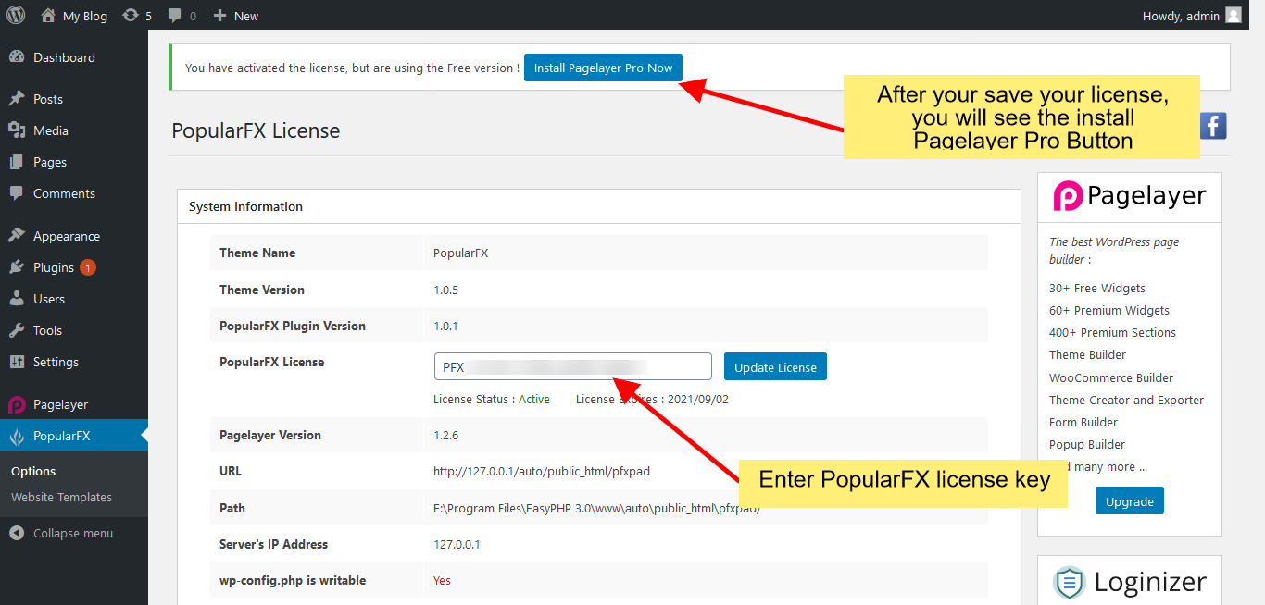The height and width of the screenshot is (605, 1265).
Task: Click the Pages icon in sidebar
Action: [x=17, y=162]
